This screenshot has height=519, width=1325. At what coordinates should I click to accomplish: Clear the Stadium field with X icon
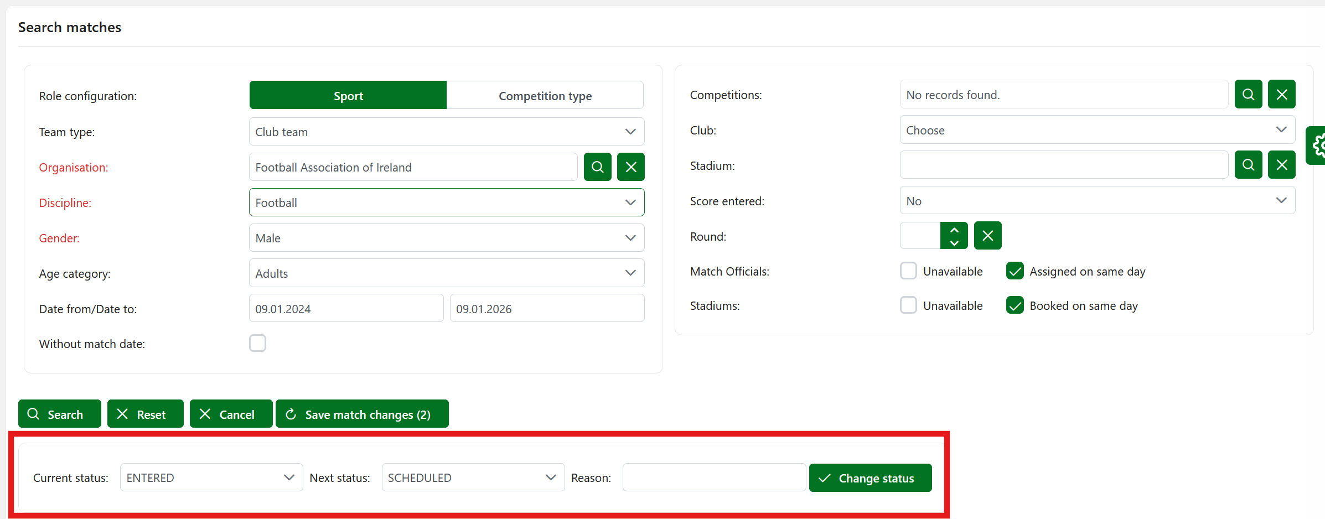[x=1281, y=165]
